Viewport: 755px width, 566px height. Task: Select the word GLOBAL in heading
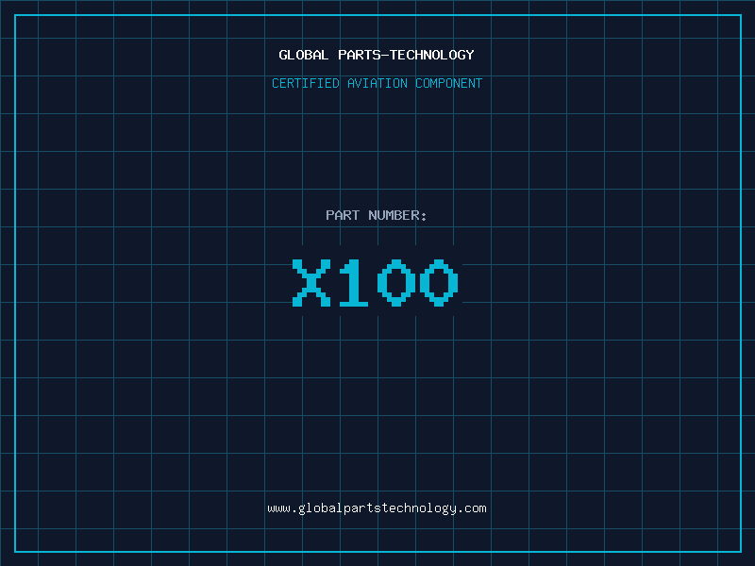(303, 55)
